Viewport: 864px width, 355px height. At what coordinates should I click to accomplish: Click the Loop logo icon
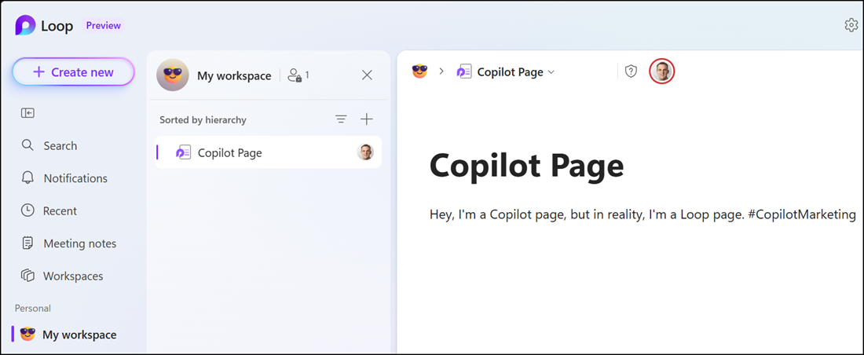pyautogui.click(x=26, y=26)
